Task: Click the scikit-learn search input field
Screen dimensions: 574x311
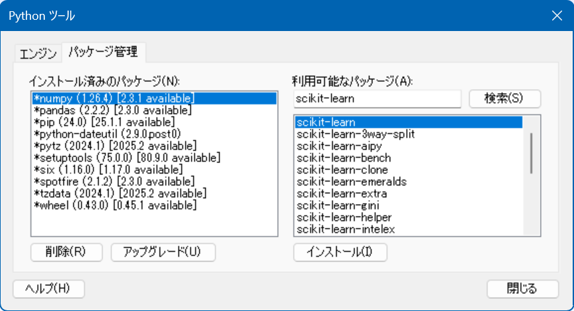Action: (377, 98)
